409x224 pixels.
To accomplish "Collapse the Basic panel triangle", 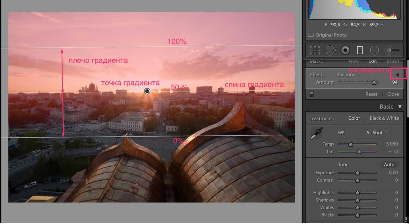I will point(400,106).
